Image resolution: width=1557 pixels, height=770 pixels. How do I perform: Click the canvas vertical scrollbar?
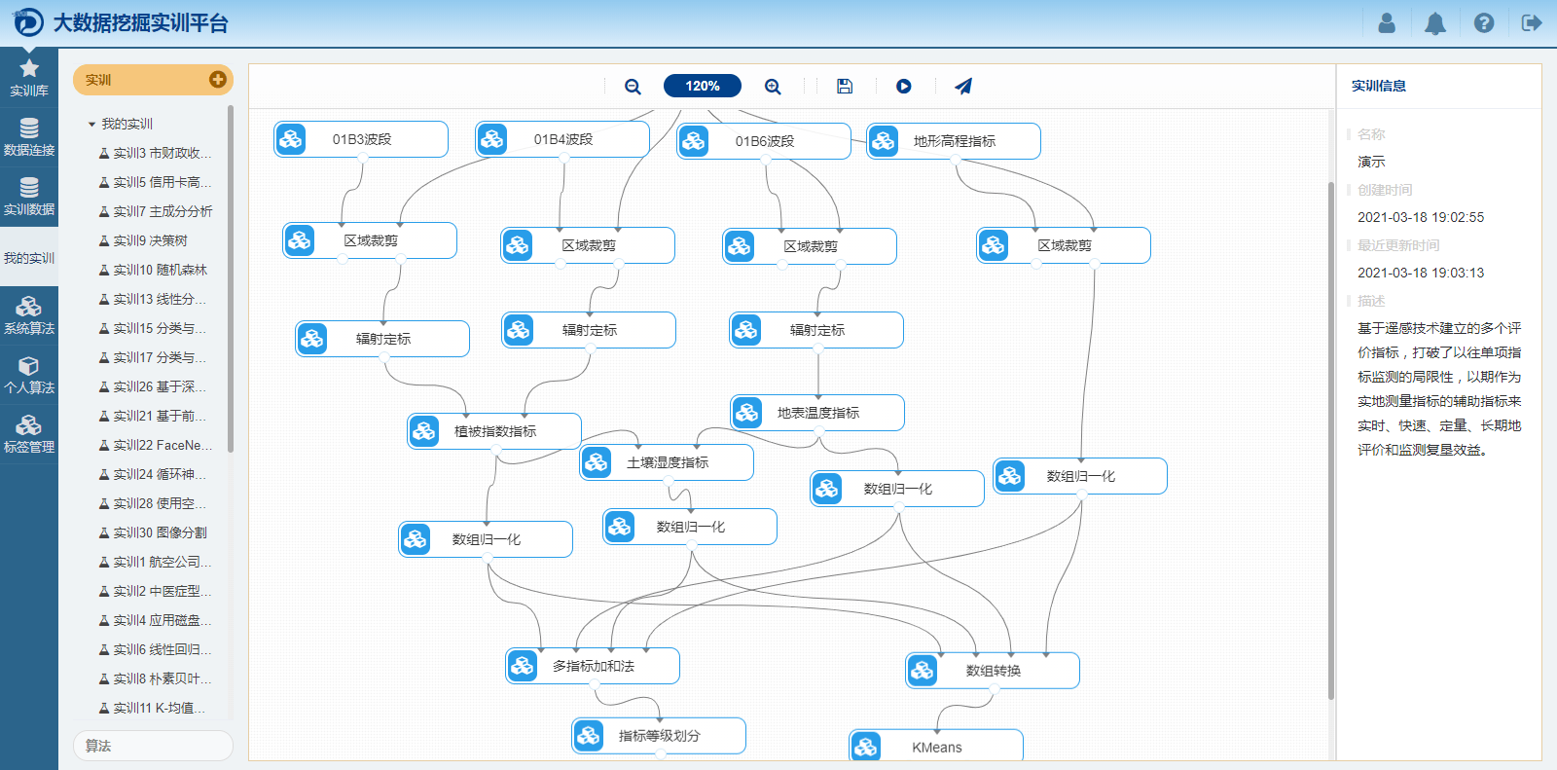click(x=1331, y=438)
